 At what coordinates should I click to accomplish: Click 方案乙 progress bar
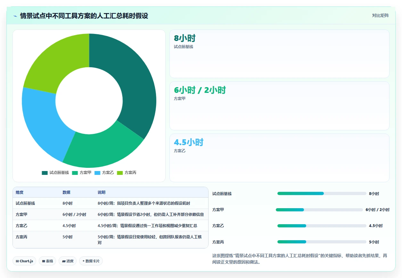(x=322, y=226)
